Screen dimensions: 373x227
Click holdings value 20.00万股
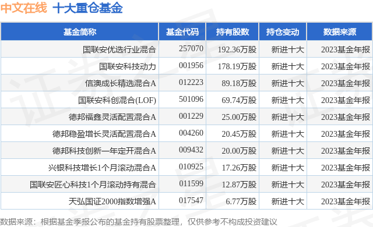point(239,151)
